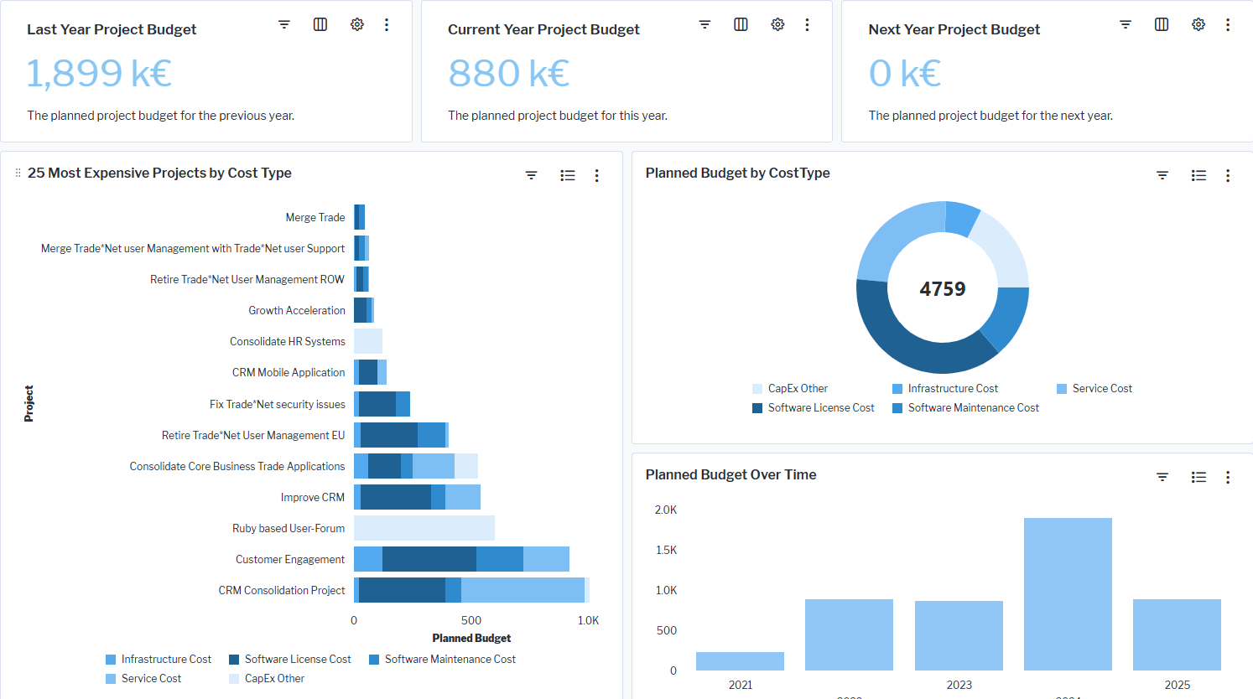Open three-dot menu on Current Year Project Budget
The image size is (1253, 699).
pos(807,24)
